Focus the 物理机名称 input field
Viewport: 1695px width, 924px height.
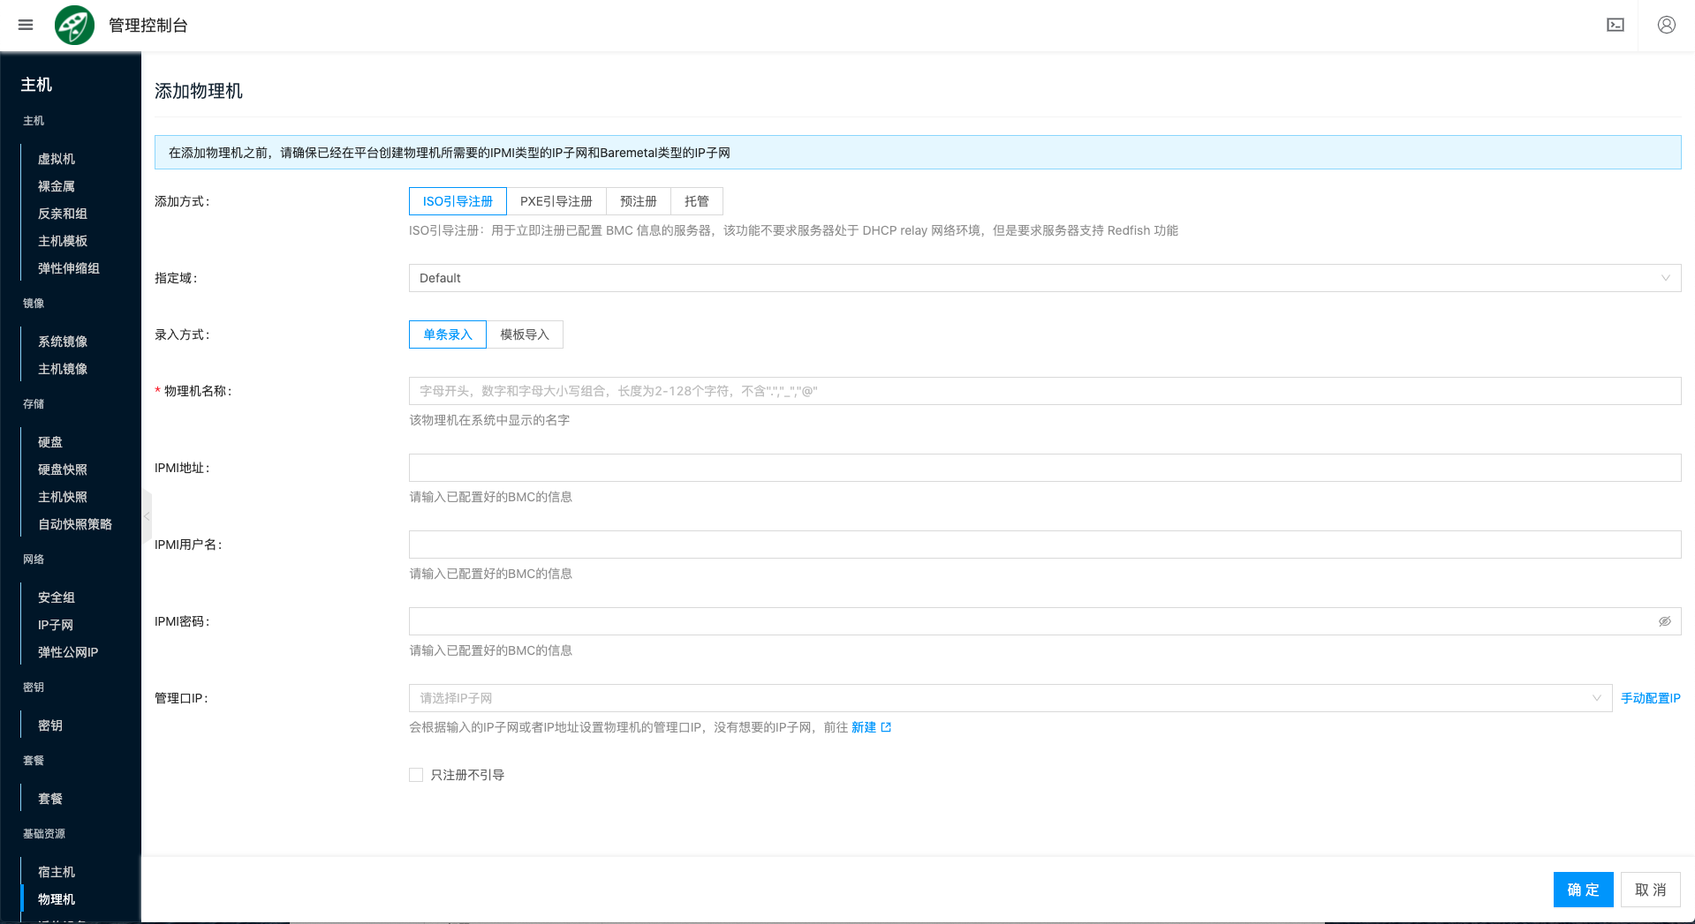pos(1044,391)
